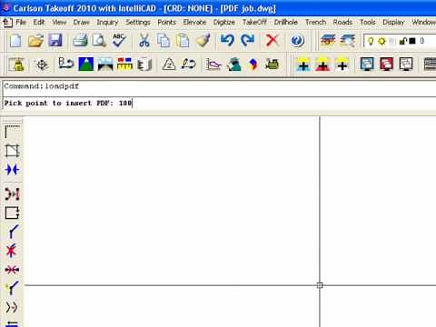Click the yellow plus surface icon

(342, 64)
